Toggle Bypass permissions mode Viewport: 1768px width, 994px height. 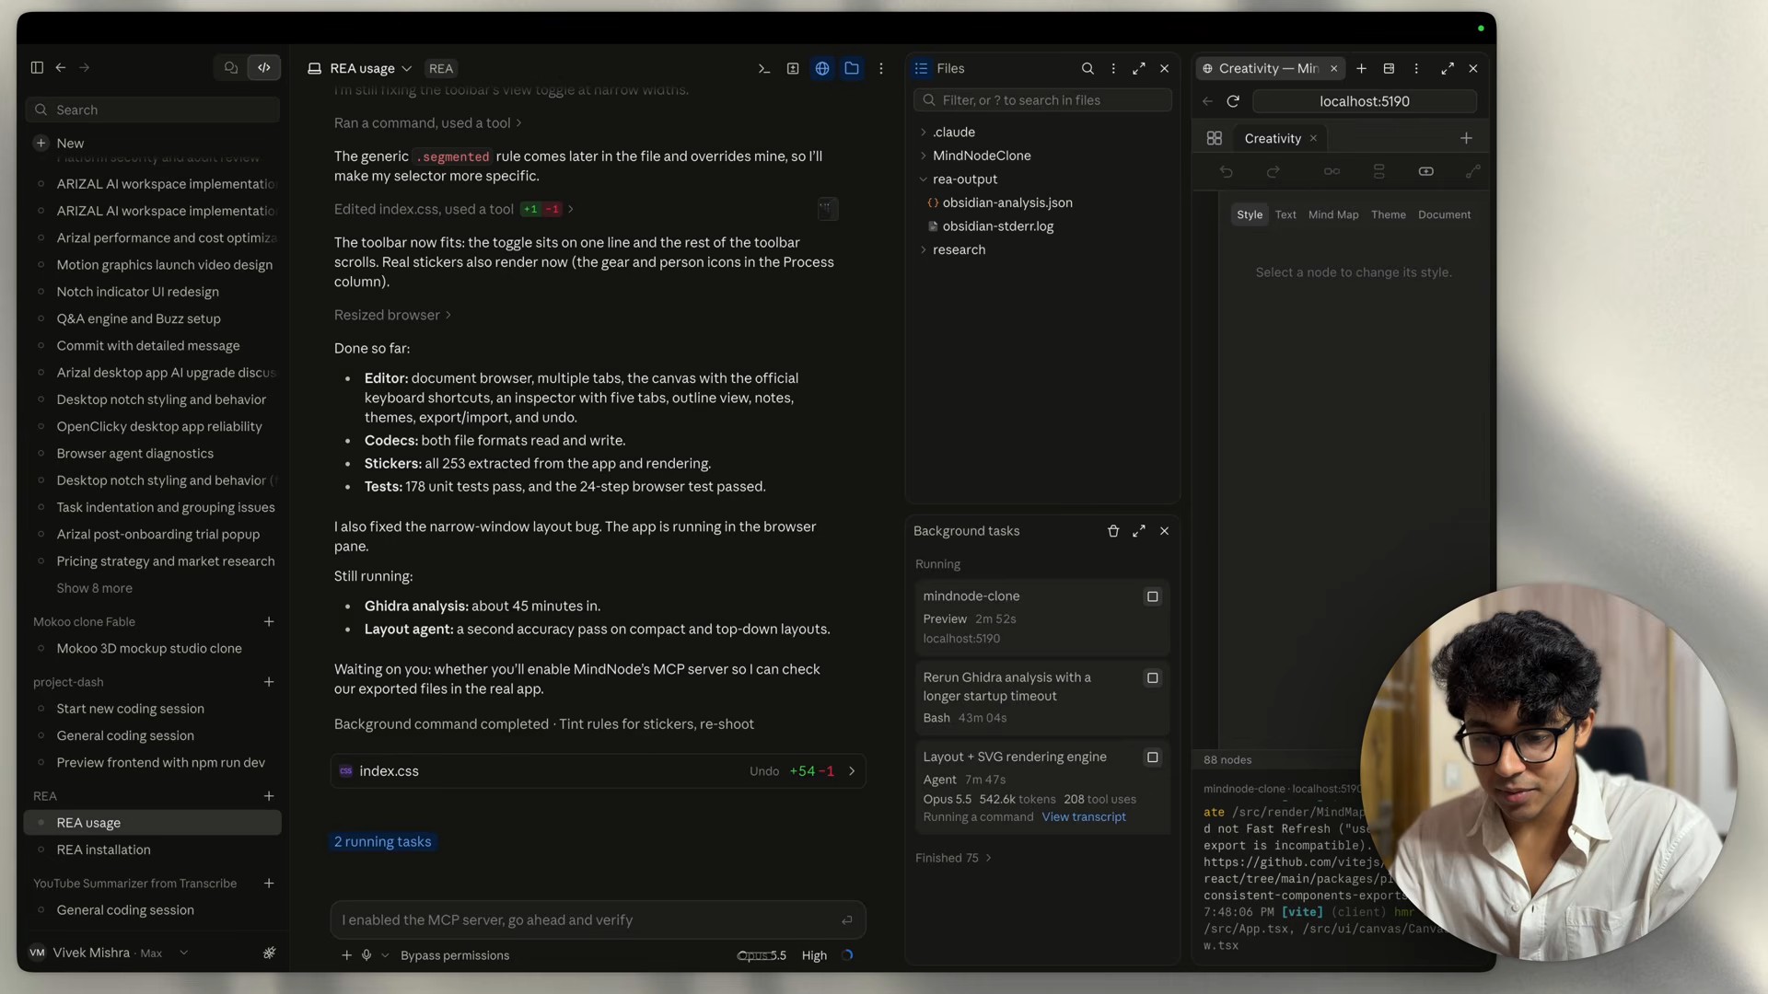455,955
